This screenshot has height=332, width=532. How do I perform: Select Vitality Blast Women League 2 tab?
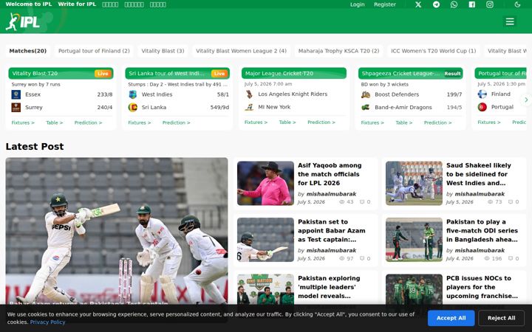[241, 51]
